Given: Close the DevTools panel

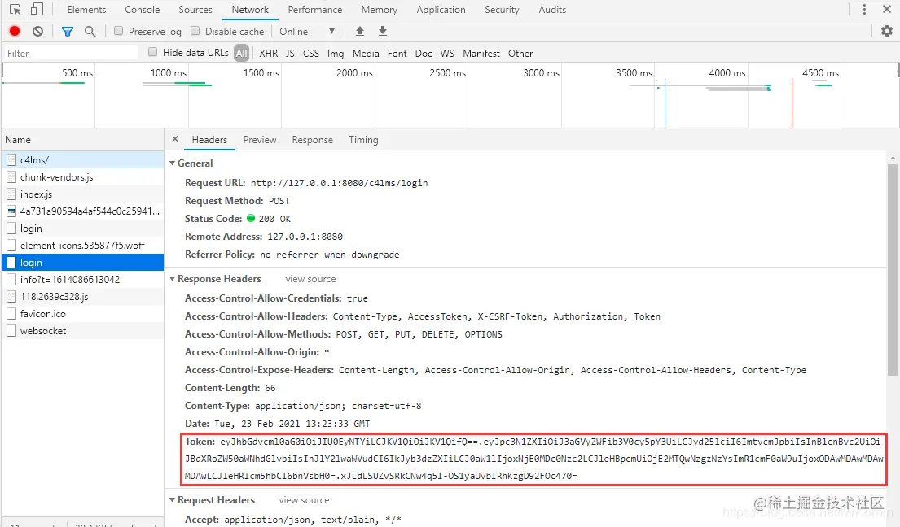Looking at the screenshot, I should tap(887, 9).
